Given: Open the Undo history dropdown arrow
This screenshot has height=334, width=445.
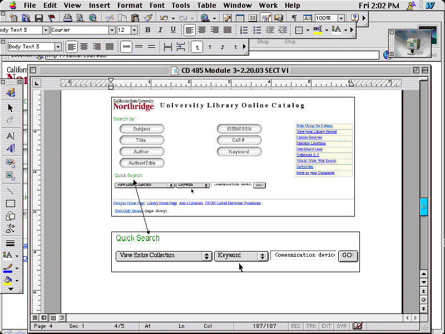Looking at the screenshot, I should [173, 18].
